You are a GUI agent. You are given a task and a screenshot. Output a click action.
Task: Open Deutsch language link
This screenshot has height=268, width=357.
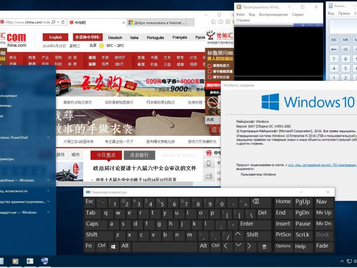(x=115, y=38)
